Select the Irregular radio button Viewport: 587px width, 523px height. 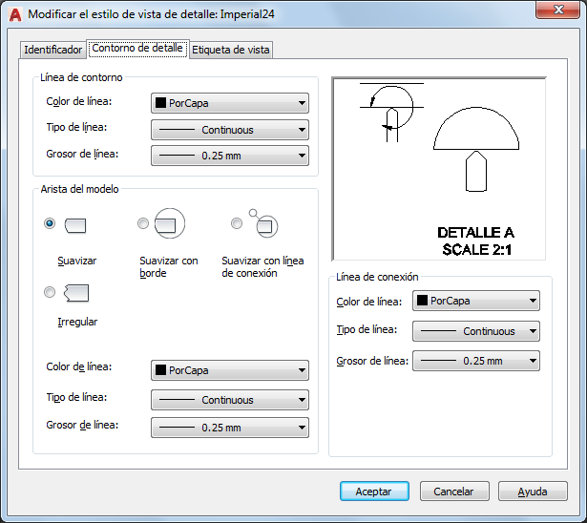50,292
